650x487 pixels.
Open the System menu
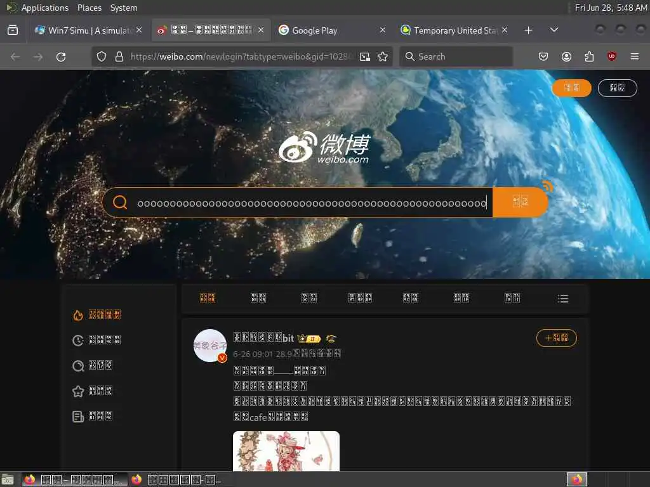(x=124, y=8)
